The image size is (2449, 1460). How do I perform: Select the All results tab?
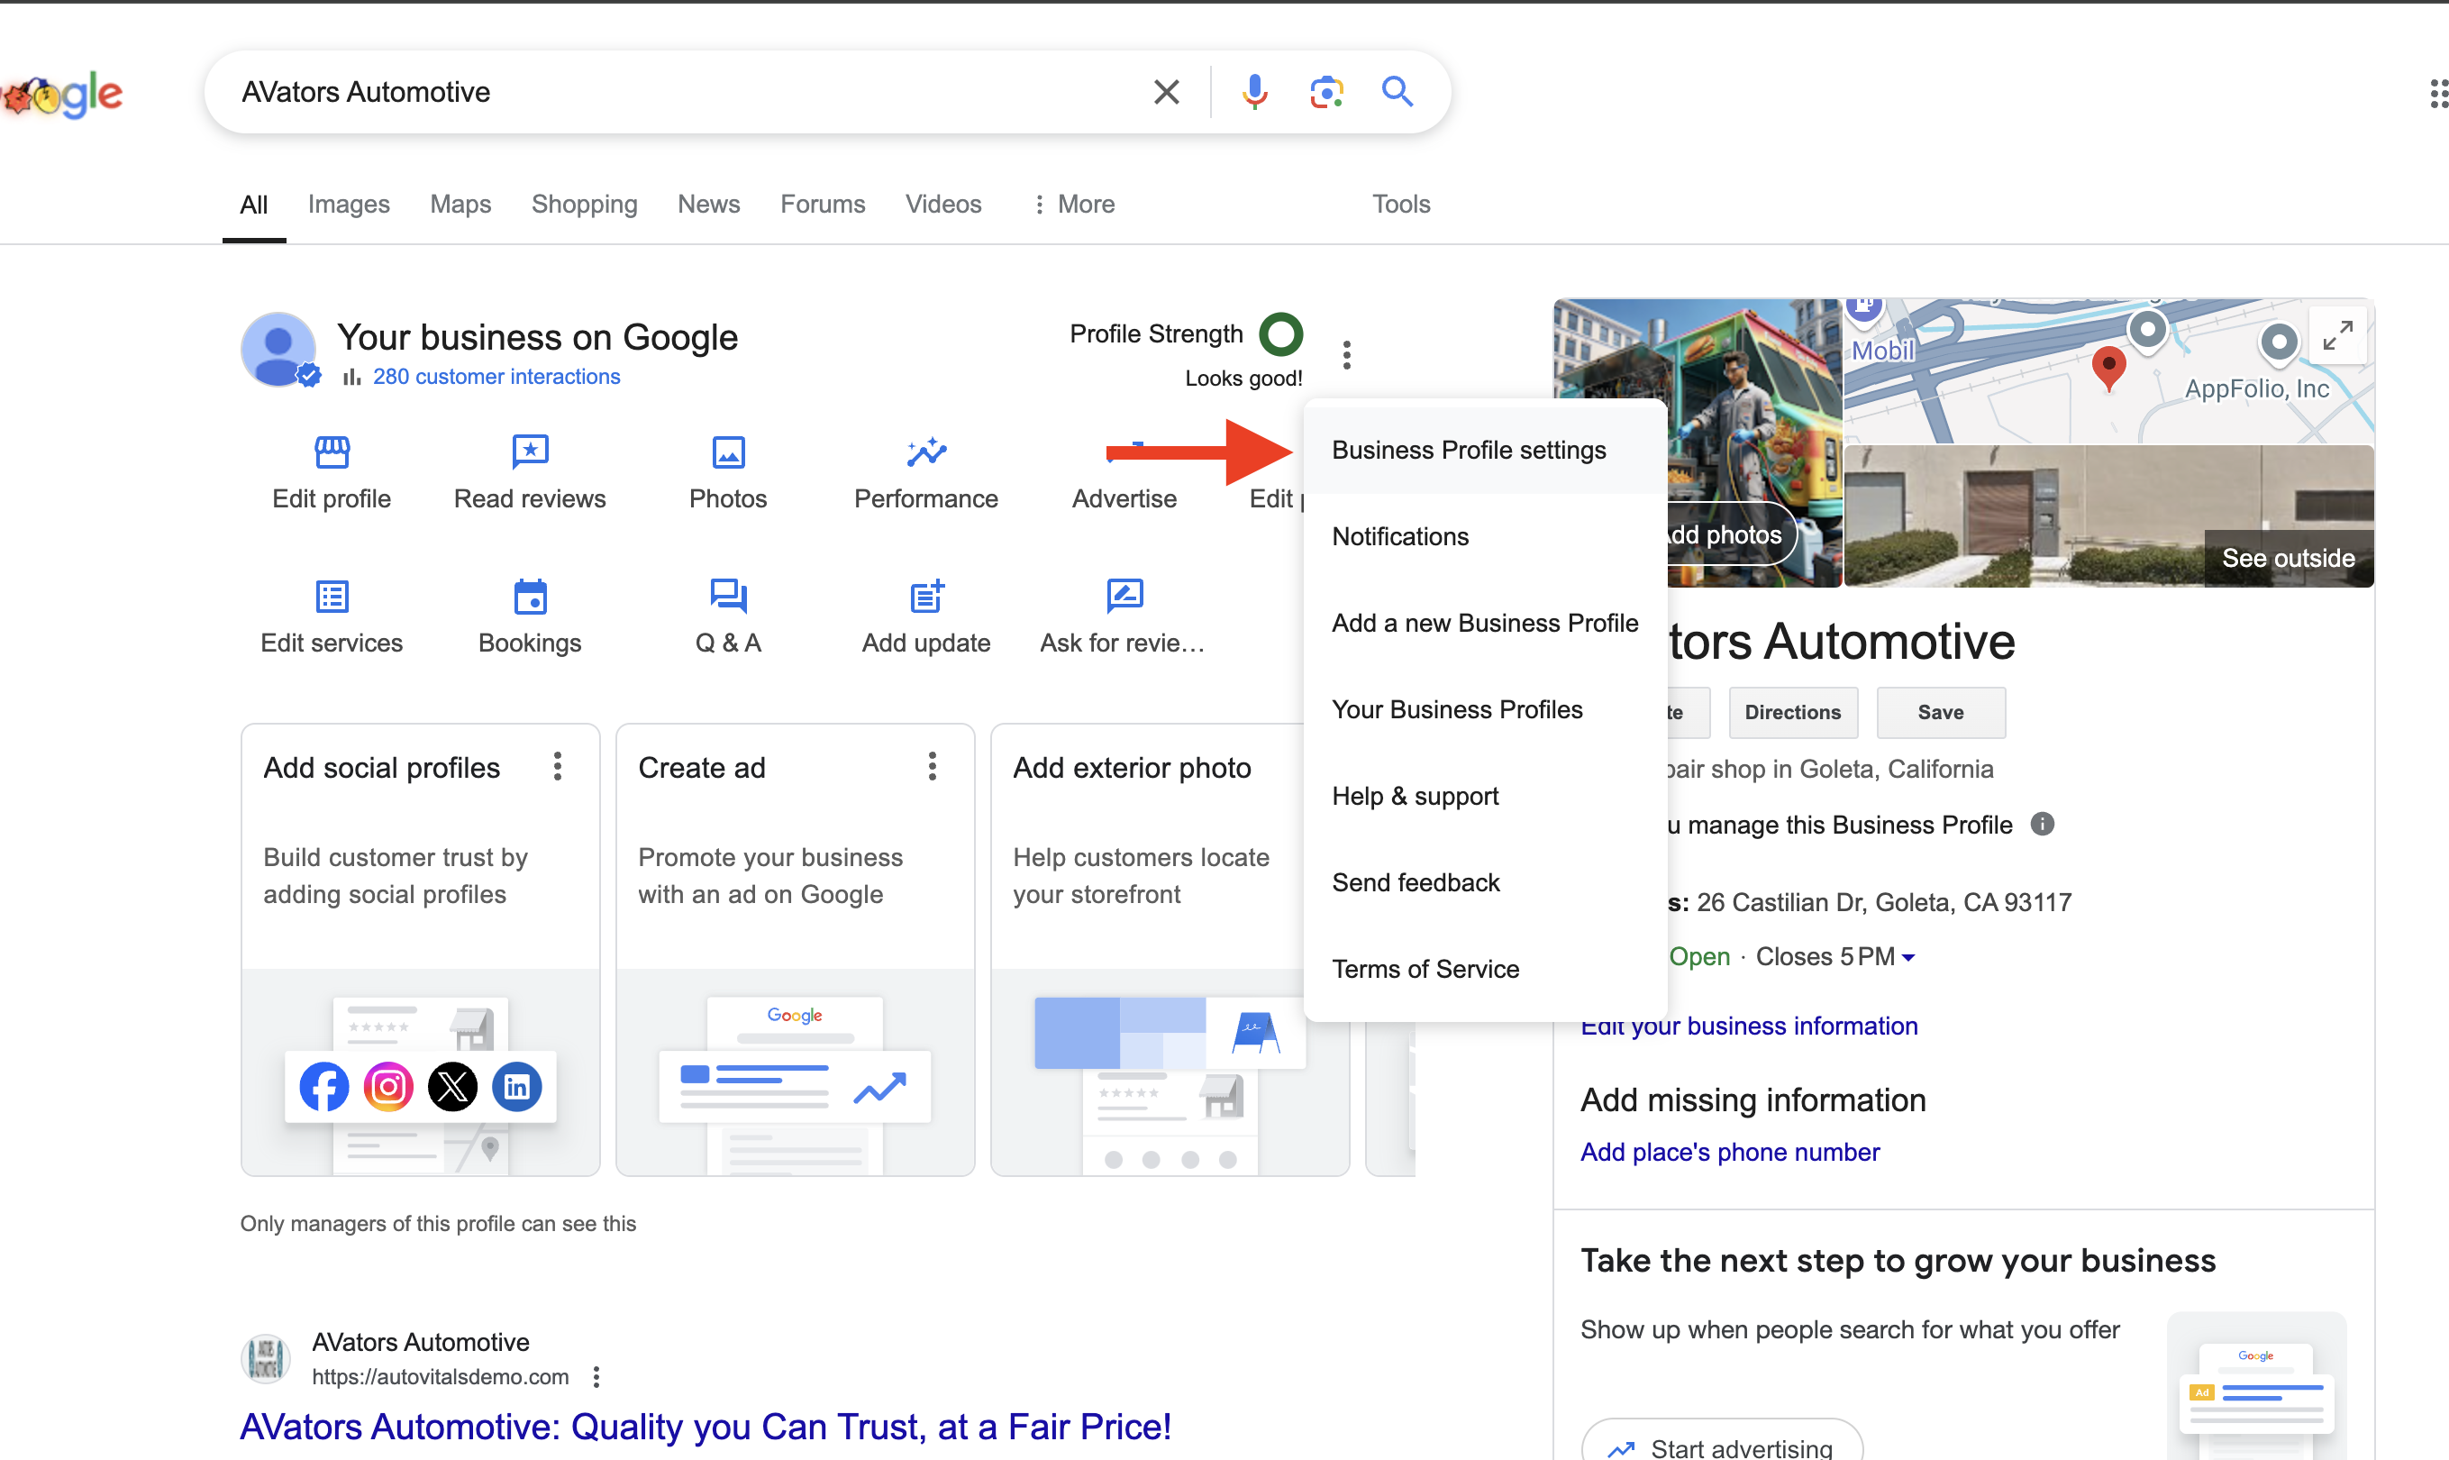(x=254, y=205)
